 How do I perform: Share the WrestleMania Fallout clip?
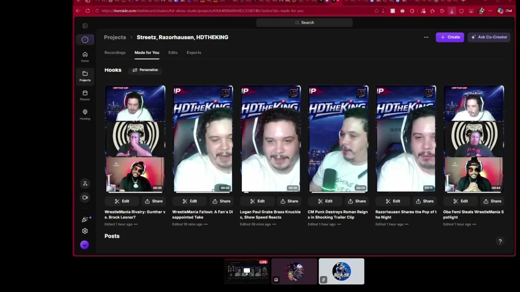[221, 201]
